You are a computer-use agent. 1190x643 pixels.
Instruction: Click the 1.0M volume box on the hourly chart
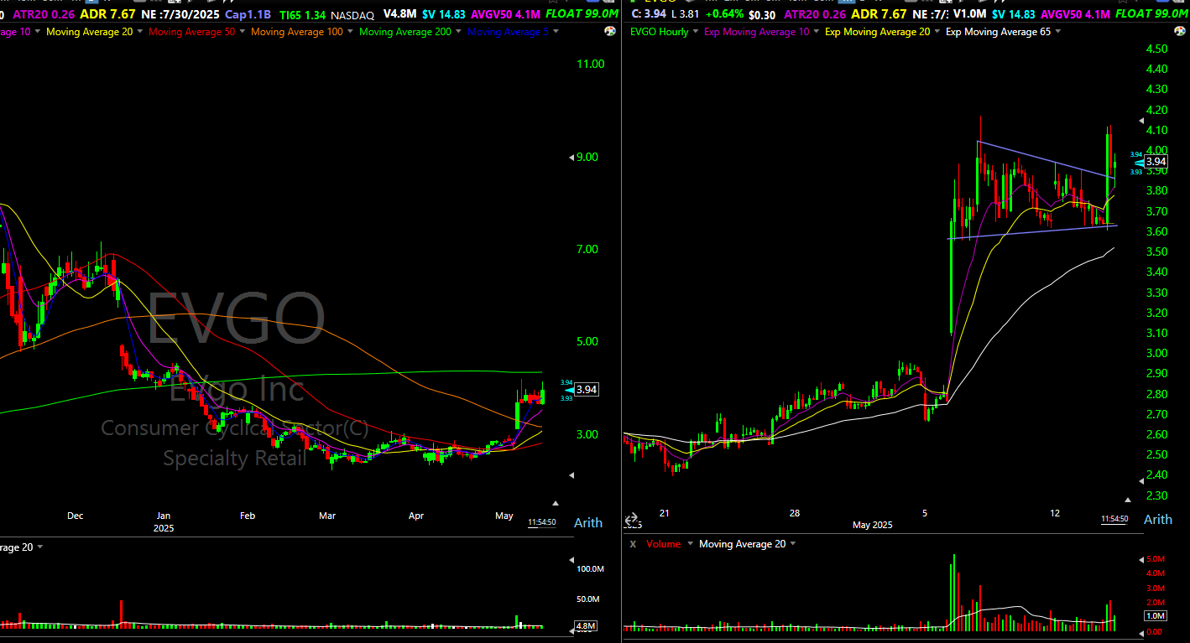click(1155, 616)
